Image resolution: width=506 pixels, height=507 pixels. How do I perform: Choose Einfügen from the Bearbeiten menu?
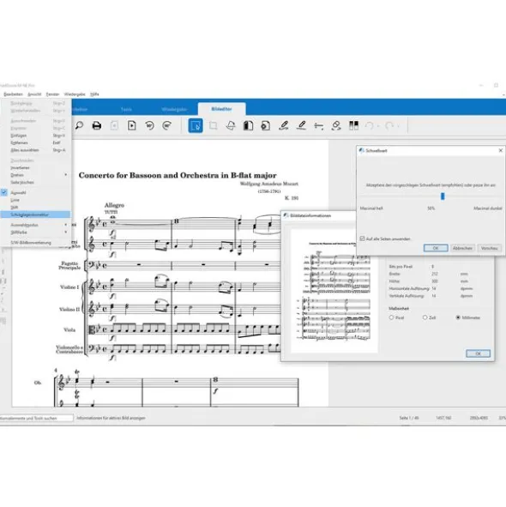pos(35,136)
